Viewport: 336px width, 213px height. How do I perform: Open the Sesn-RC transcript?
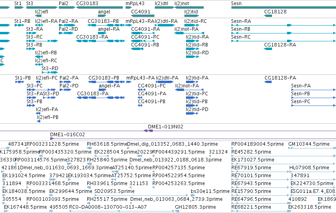pyautogui.click(x=283, y=41)
